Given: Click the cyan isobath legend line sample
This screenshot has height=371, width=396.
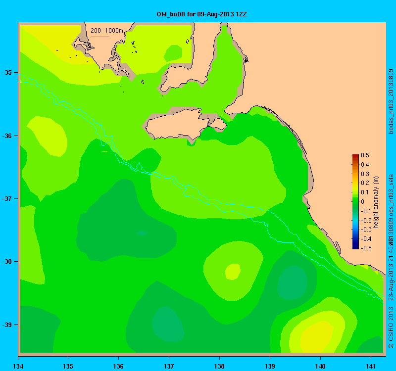Looking at the screenshot, I should pyautogui.click(x=100, y=36).
